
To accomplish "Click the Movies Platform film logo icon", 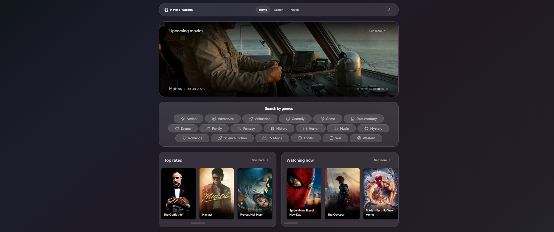I will click(x=166, y=10).
